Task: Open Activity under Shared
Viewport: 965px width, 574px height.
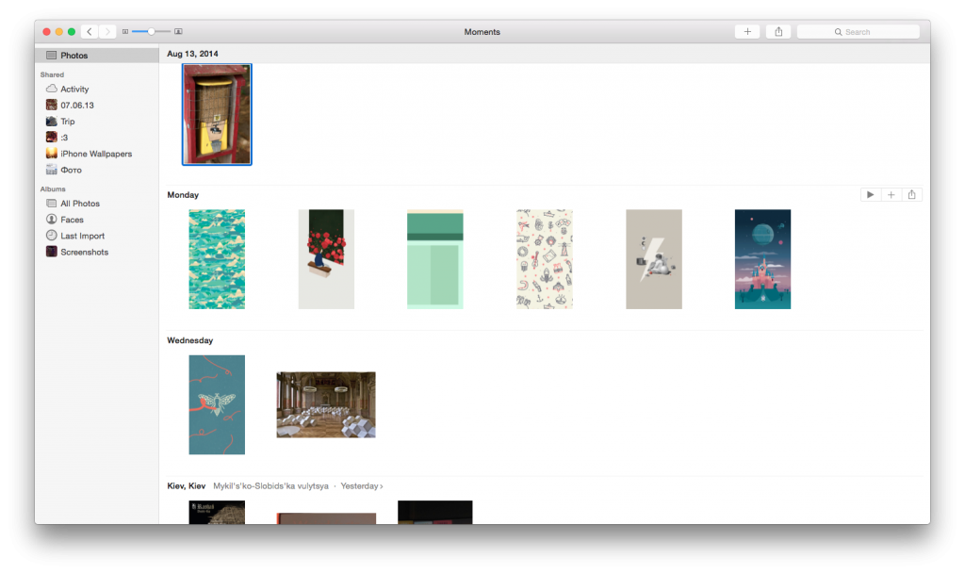Action: coord(74,90)
